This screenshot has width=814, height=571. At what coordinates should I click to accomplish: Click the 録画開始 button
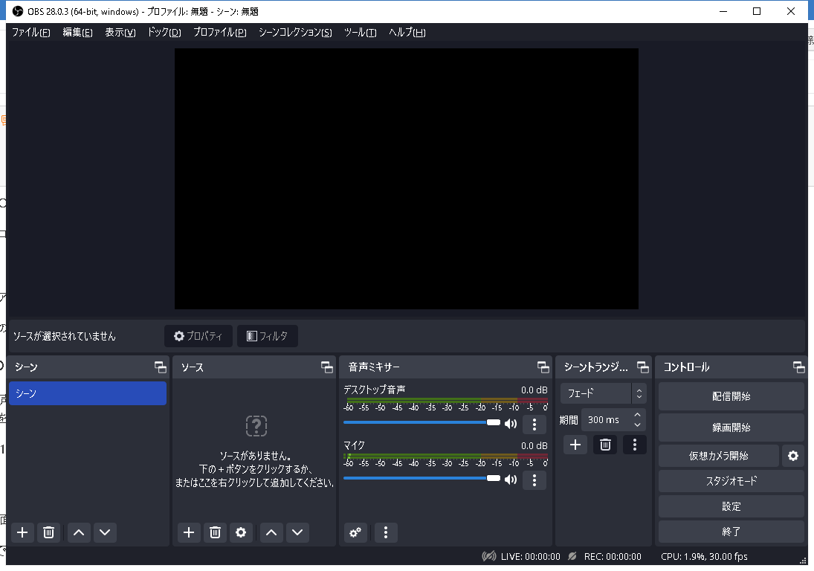click(x=731, y=428)
